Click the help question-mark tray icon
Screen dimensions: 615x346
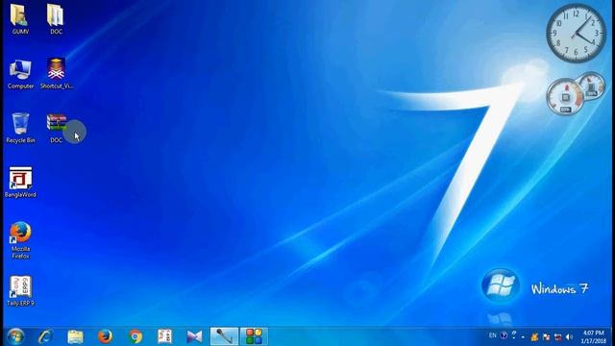click(504, 335)
